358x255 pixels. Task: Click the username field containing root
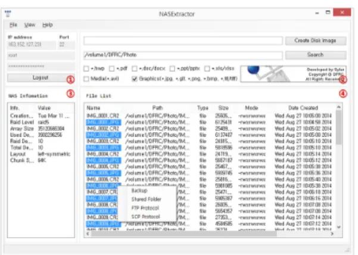click(41, 55)
